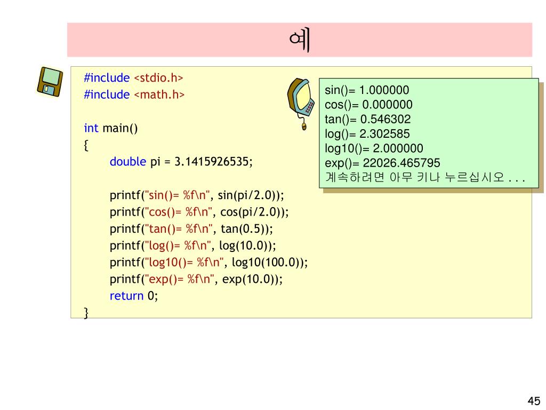Click the slide page number 45
Viewport: 546px width, 410px height.
pyautogui.click(x=534, y=401)
